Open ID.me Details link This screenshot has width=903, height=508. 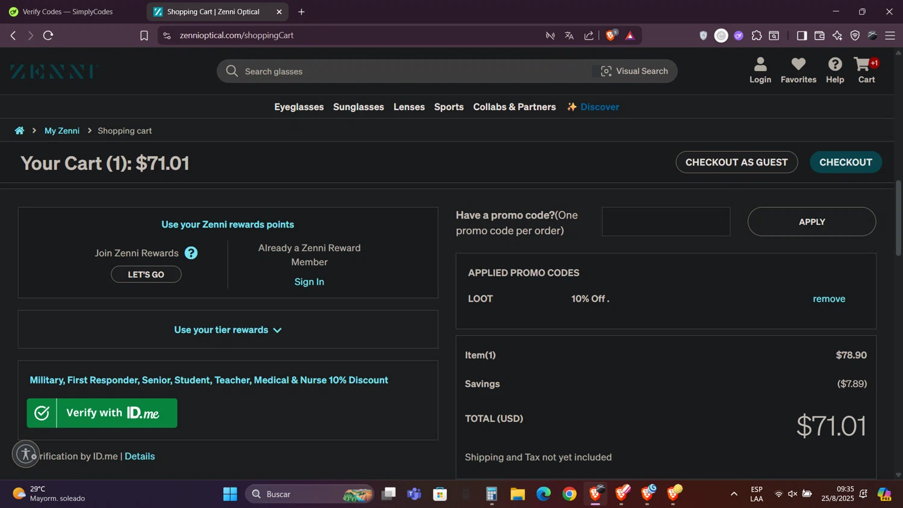click(x=140, y=456)
